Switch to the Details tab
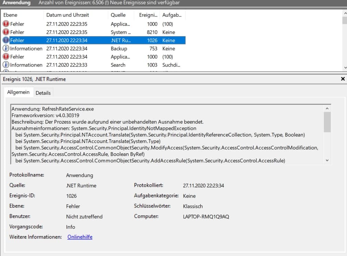This screenshot has width=347, height=256. 43,93
